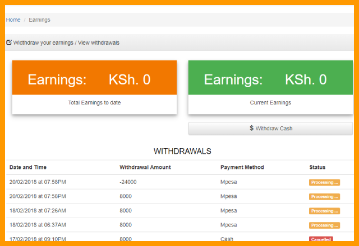Select the Earnings breadcrumb item
The height and width of the screenshot is (246, 359).
pyautogui.click(x=39, y=20)
